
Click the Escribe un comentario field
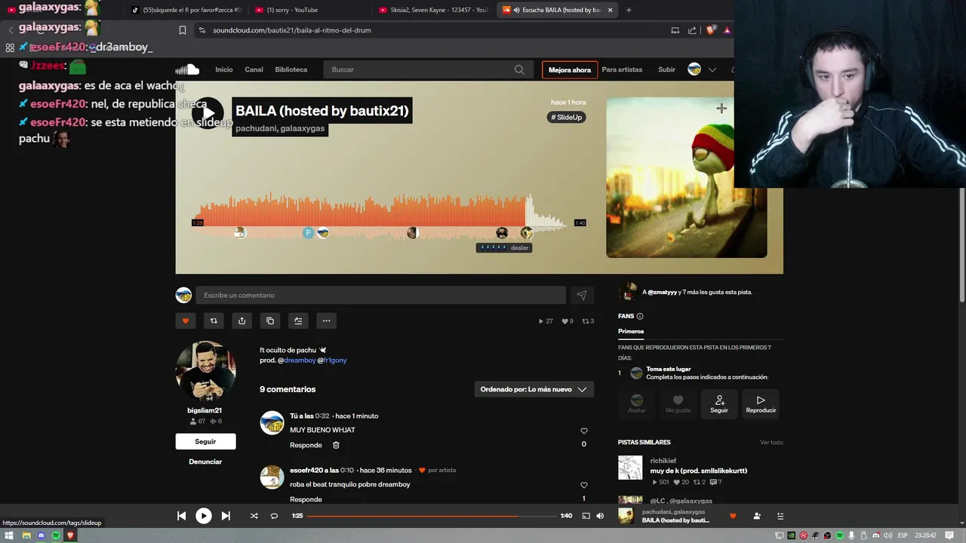pyautogui.click(x=380, y=296)
